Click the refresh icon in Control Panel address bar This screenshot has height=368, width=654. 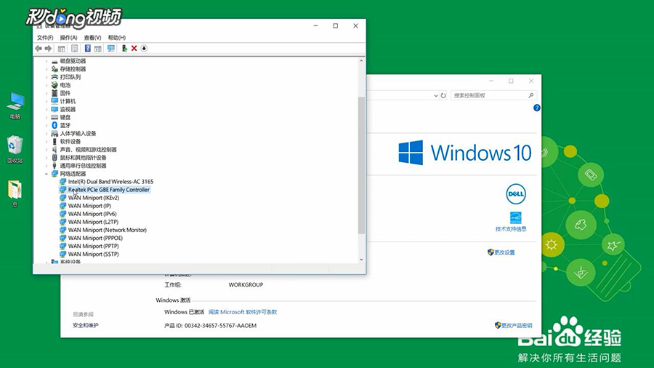(x=443, y=95)
